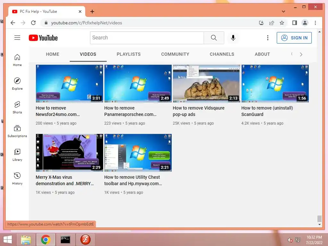Image resolution: width=328 pixels, height=246 pixels.
Task: Click the page vertical scrollbar thumb
Action: (x=319, y=218)
